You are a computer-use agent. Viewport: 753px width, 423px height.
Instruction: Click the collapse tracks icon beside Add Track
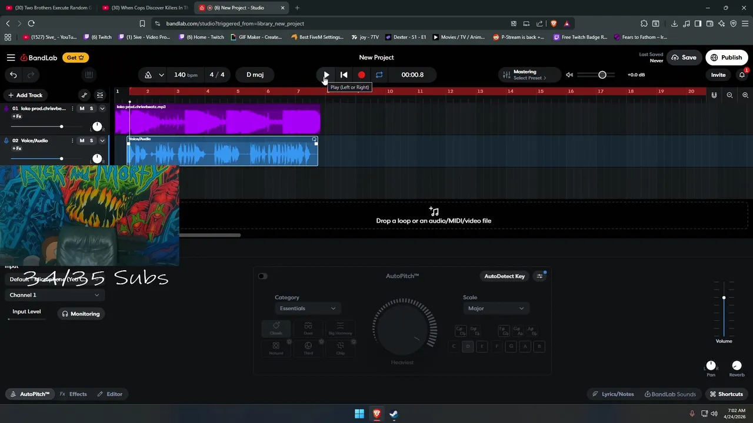click(x=100, y=95)
